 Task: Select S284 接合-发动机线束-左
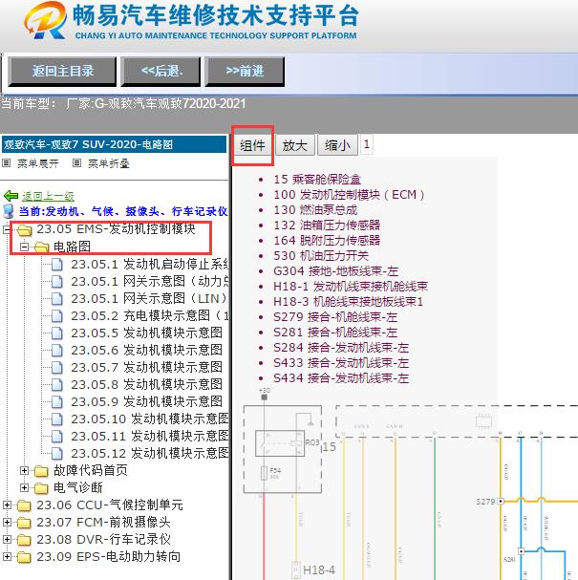pyautogui.click(x=341, y=348)
